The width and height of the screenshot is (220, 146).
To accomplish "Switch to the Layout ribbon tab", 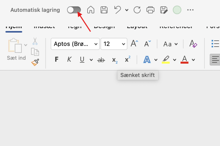I will pyautogui.click(x=137, y=26).
